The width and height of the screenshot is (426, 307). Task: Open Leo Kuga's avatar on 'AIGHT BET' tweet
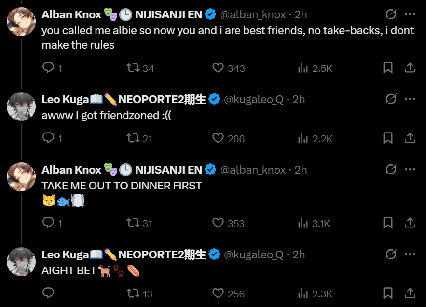coord(21,262)
